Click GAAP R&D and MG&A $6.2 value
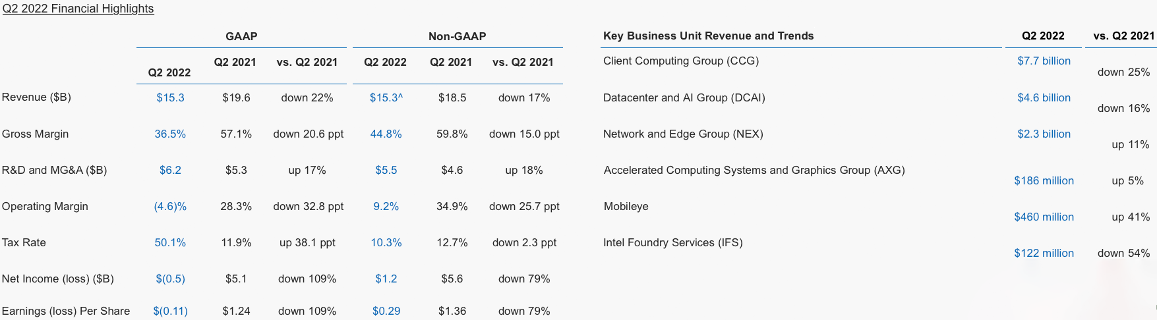This screenshot has width=1157, height=320. point(170,170)
